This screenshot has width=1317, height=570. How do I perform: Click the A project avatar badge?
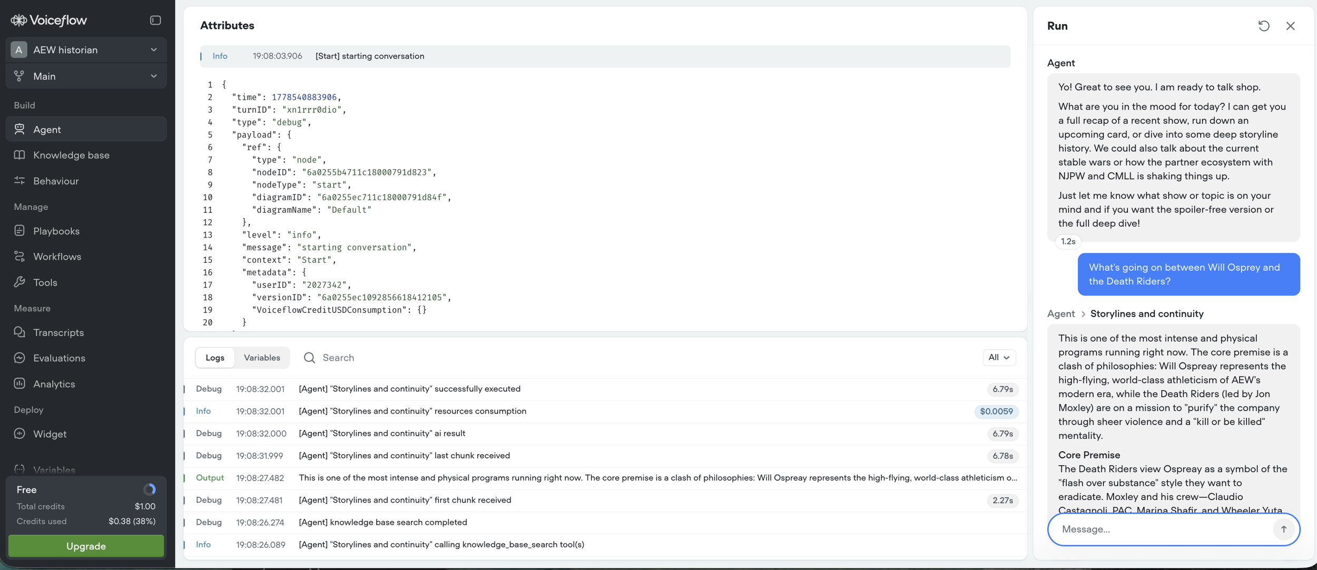[19, 50]
